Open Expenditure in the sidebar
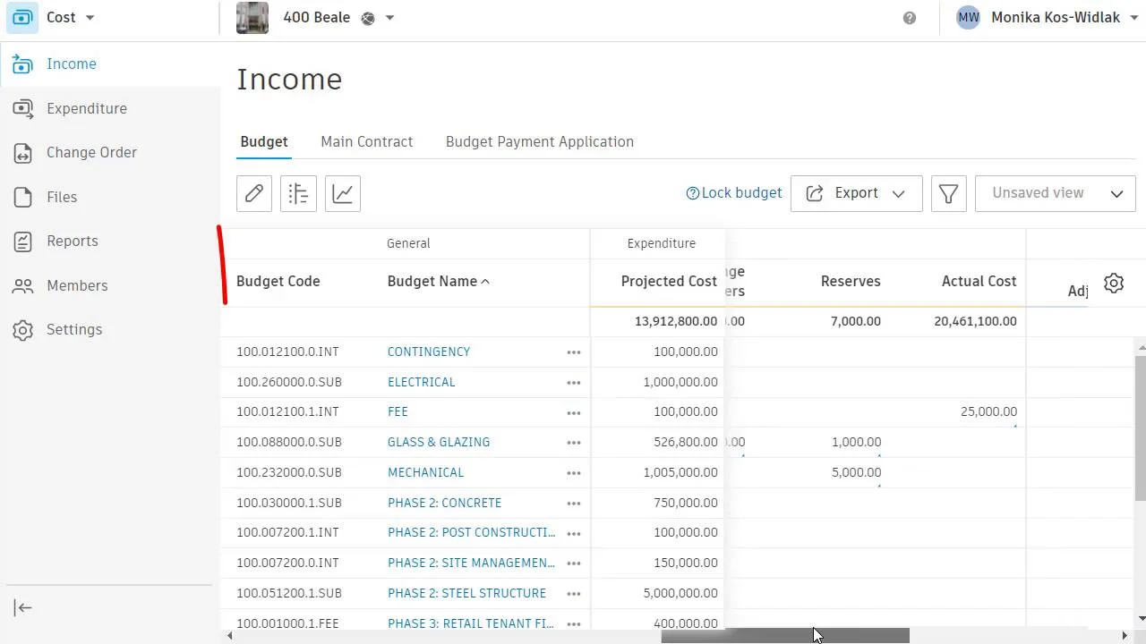1146x644 pixels. click(87, 108)
